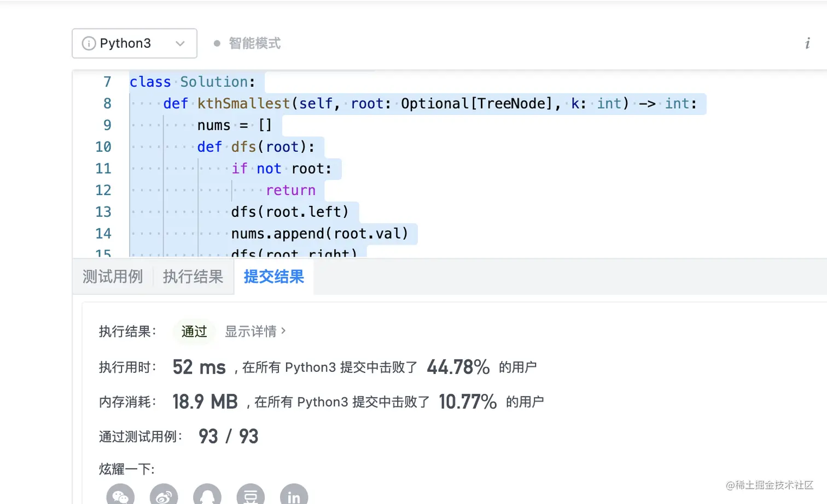Select the 提交结果 tab
This screenshot has width=827, height=504.
pyautogui.click(x=273, y=277)
